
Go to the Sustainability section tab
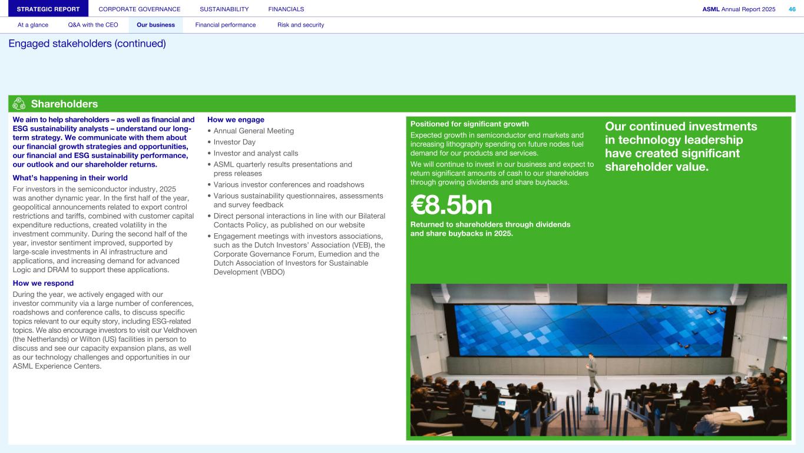click(x=224, y=9)
